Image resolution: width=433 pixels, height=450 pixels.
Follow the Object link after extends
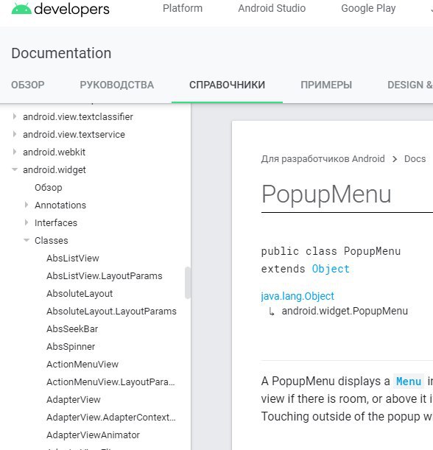pyautogui.click(x=331, y=269)
